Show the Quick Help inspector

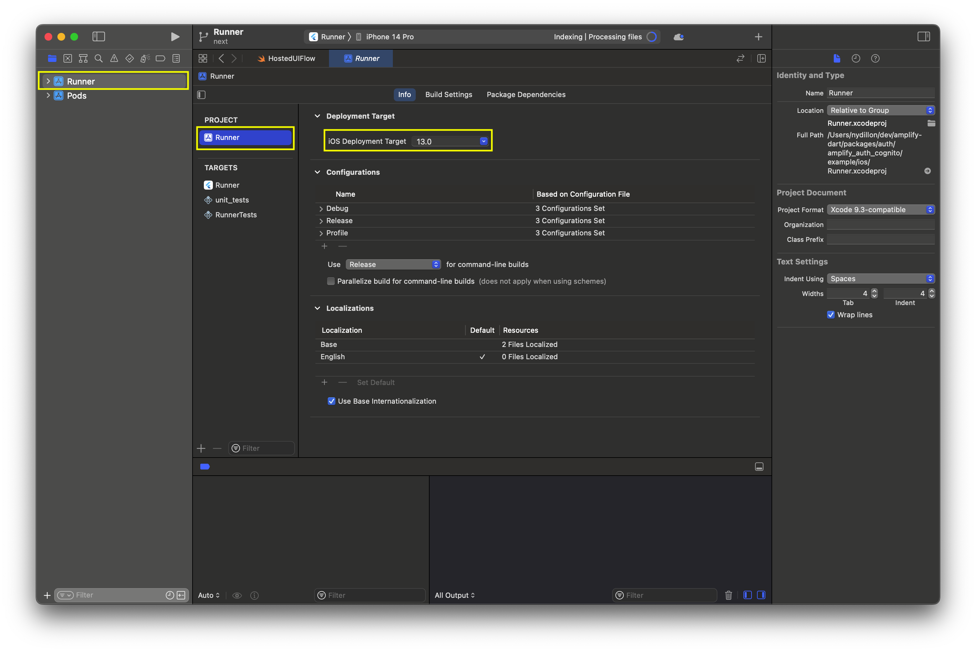coord(875,59)
